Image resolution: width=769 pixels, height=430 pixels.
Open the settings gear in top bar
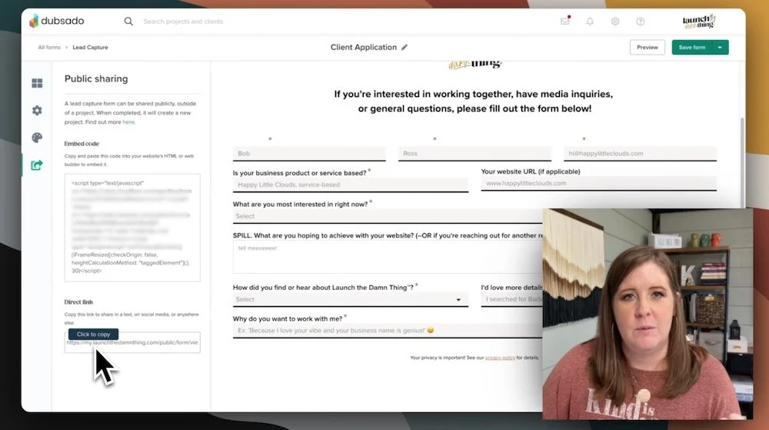[615, 22]
